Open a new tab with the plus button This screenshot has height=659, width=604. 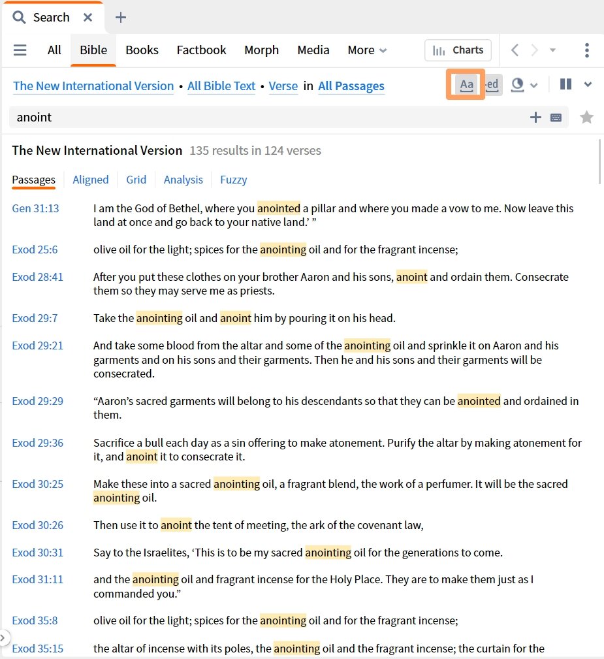coord(121,17)
